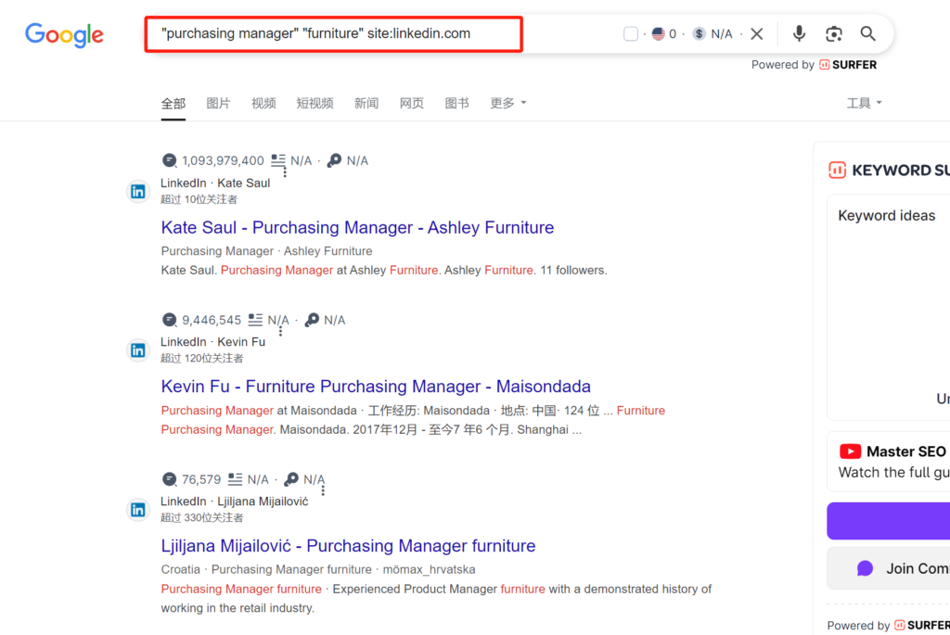
Task: Click the traffic icon next to 1,093,979,400
Action: point(170,161)
